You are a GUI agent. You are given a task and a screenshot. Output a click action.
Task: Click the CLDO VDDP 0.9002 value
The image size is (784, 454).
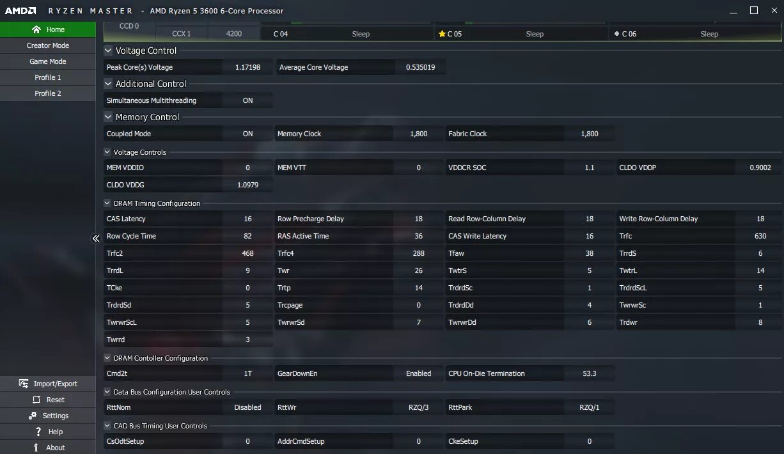[x=760, y=168]
